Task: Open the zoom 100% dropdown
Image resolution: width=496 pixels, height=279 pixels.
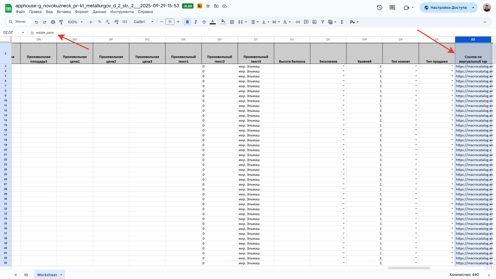Action: coord(75,22)
